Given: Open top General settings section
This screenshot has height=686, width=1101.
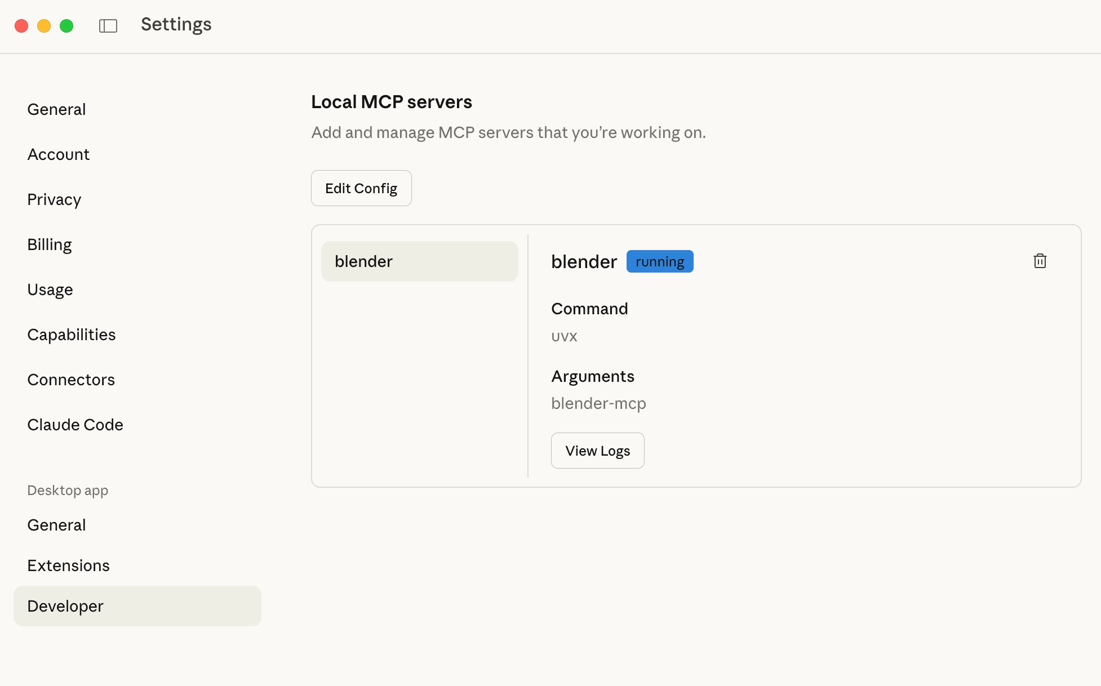Looking at the screenshot, I should coord(56,109).
